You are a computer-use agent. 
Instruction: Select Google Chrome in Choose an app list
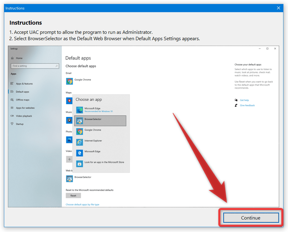click(x=100, y=132)
